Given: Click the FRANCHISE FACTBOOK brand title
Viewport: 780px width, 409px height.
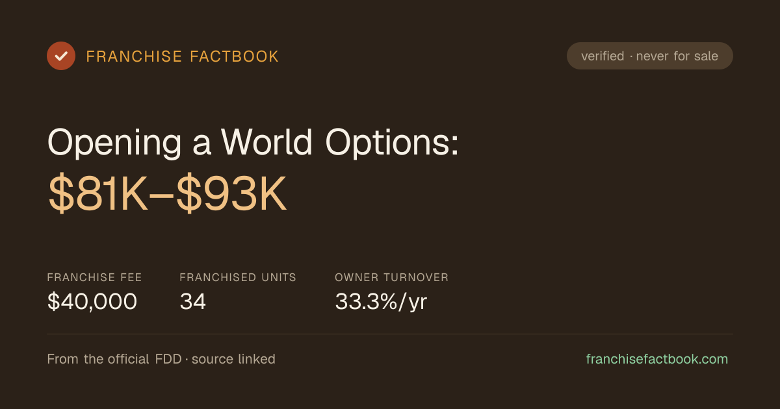Looking at the screenshot, I should coord(183,56).
